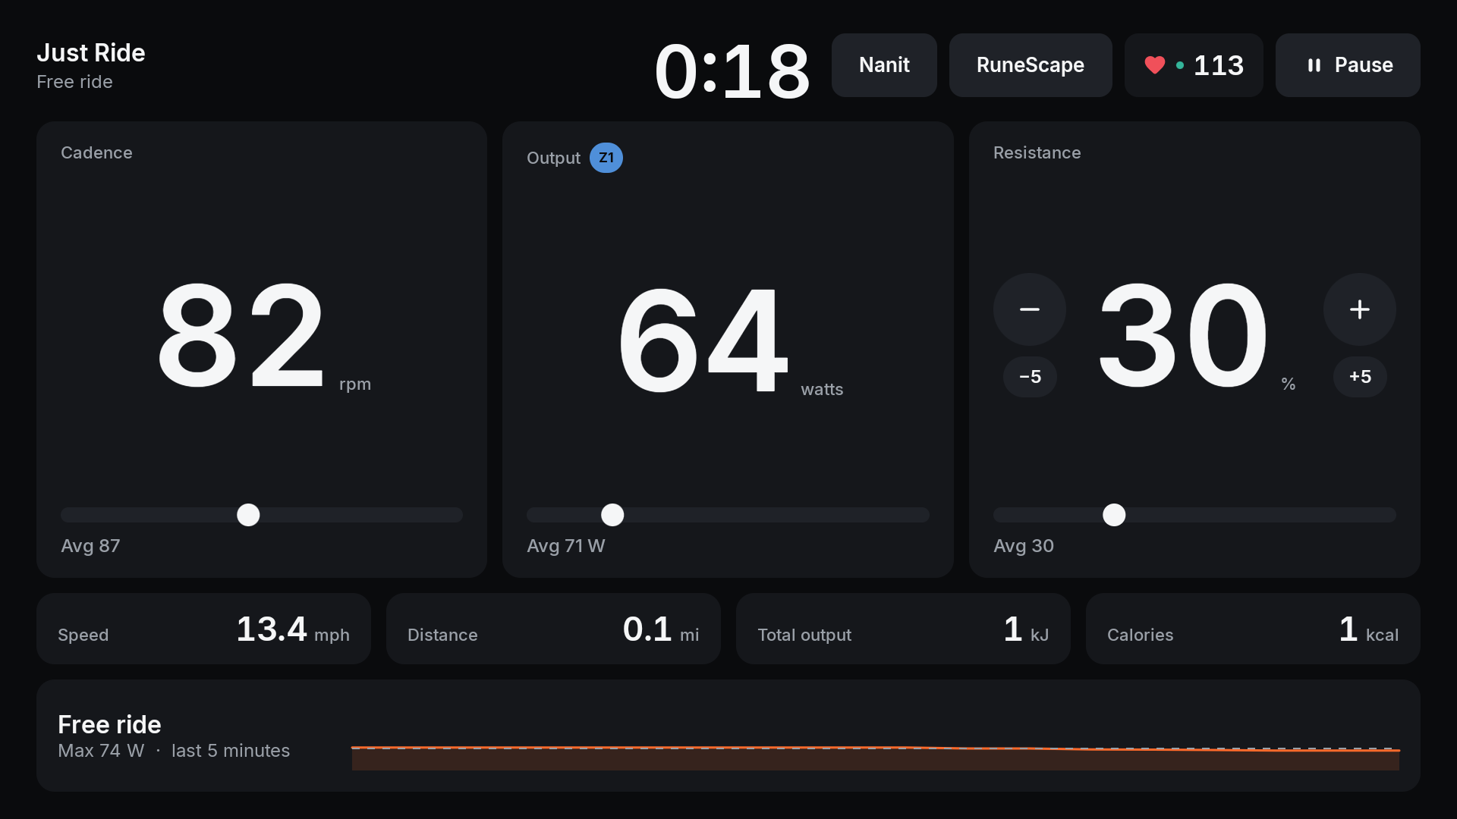Raise resistance by 5 with +5 button

click(1360, 377)
